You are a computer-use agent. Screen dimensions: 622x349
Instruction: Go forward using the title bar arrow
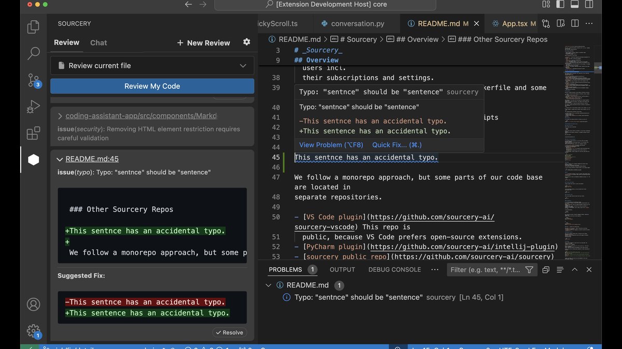[x=203, y=4]
